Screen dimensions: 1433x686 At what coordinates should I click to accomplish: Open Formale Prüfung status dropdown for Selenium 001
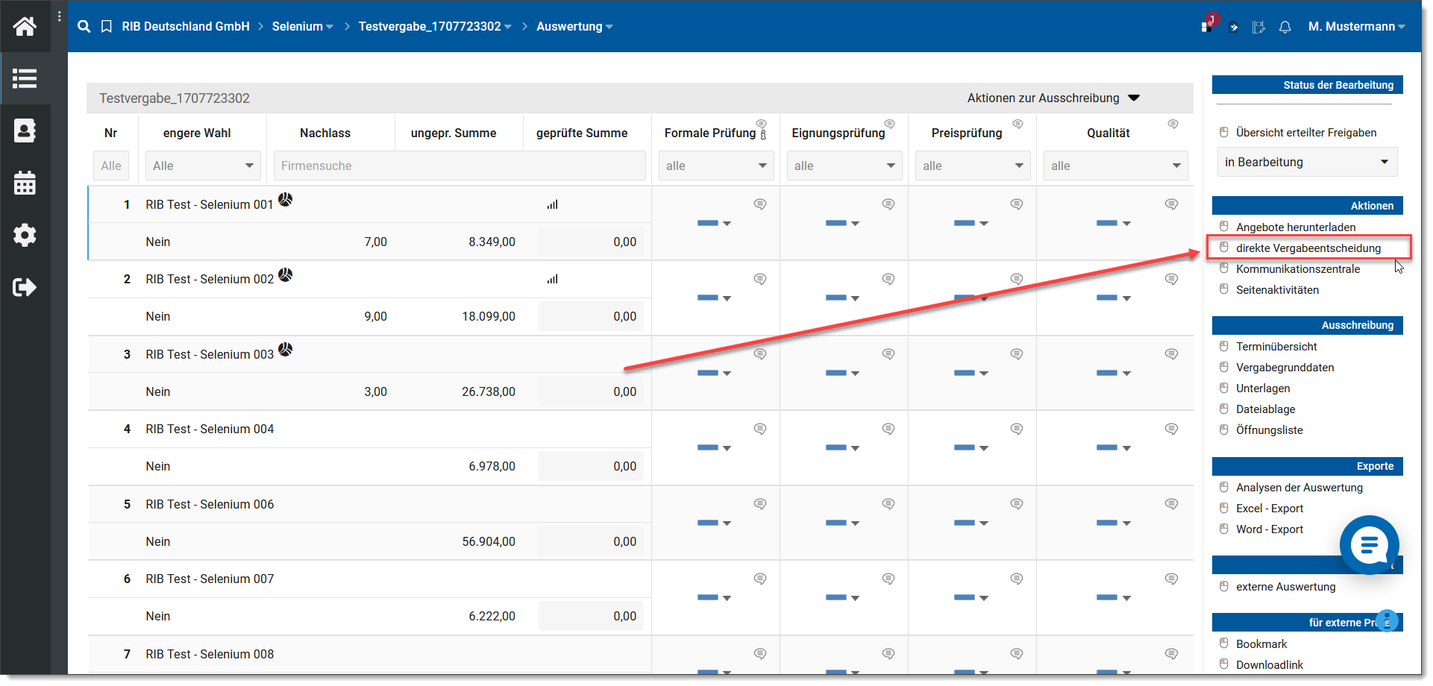714,223
